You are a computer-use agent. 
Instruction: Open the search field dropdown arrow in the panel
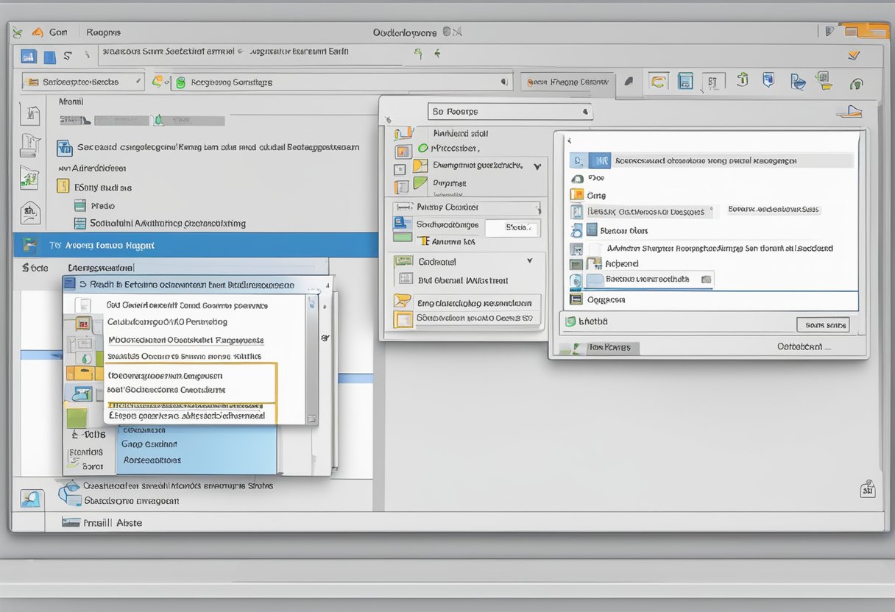(587, 110)
